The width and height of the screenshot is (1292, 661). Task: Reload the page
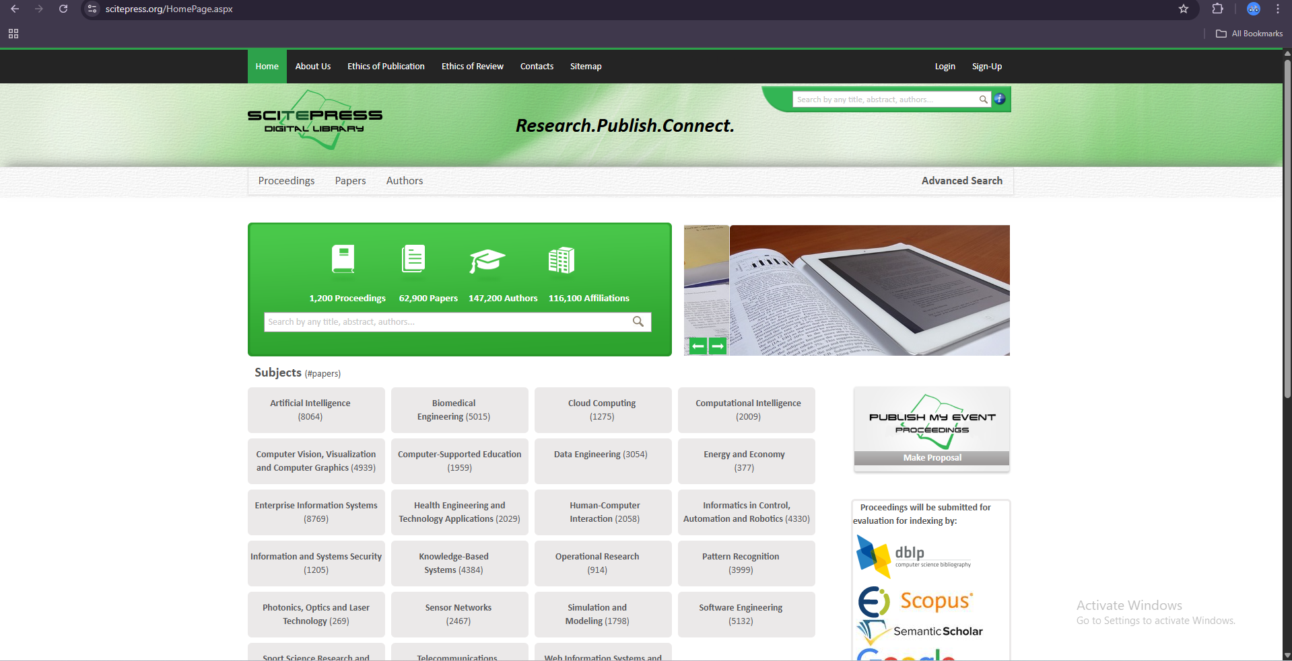(x=63, y=9)
